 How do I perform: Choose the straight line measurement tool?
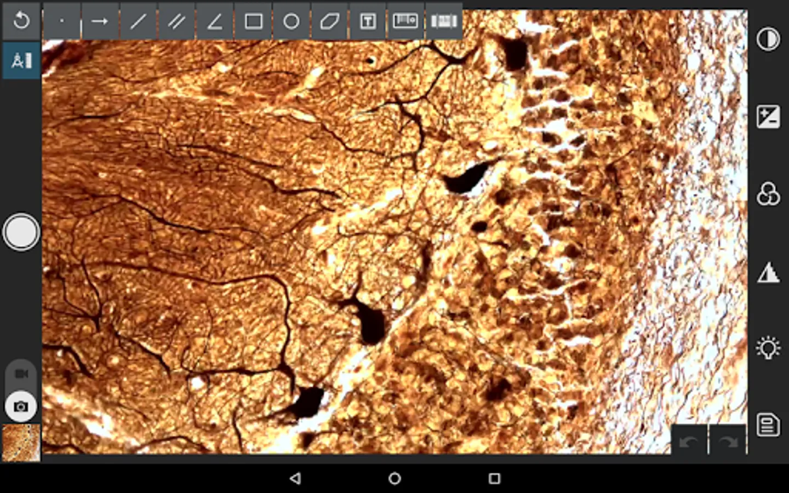138,21
